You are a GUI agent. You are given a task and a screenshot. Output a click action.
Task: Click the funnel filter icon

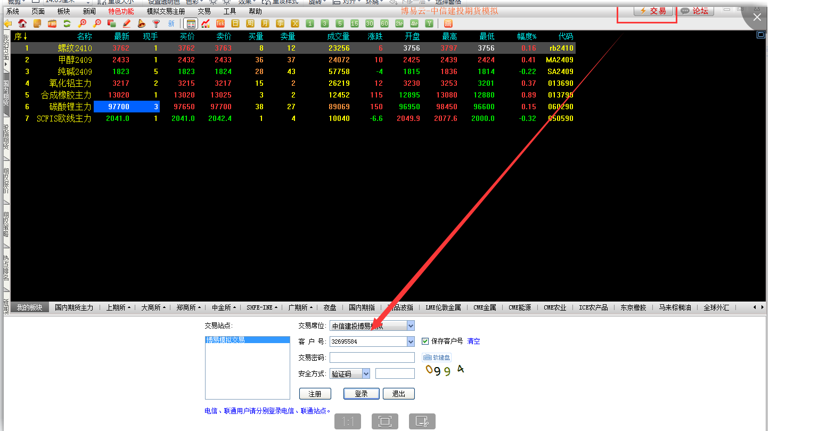tap(156, 23)
